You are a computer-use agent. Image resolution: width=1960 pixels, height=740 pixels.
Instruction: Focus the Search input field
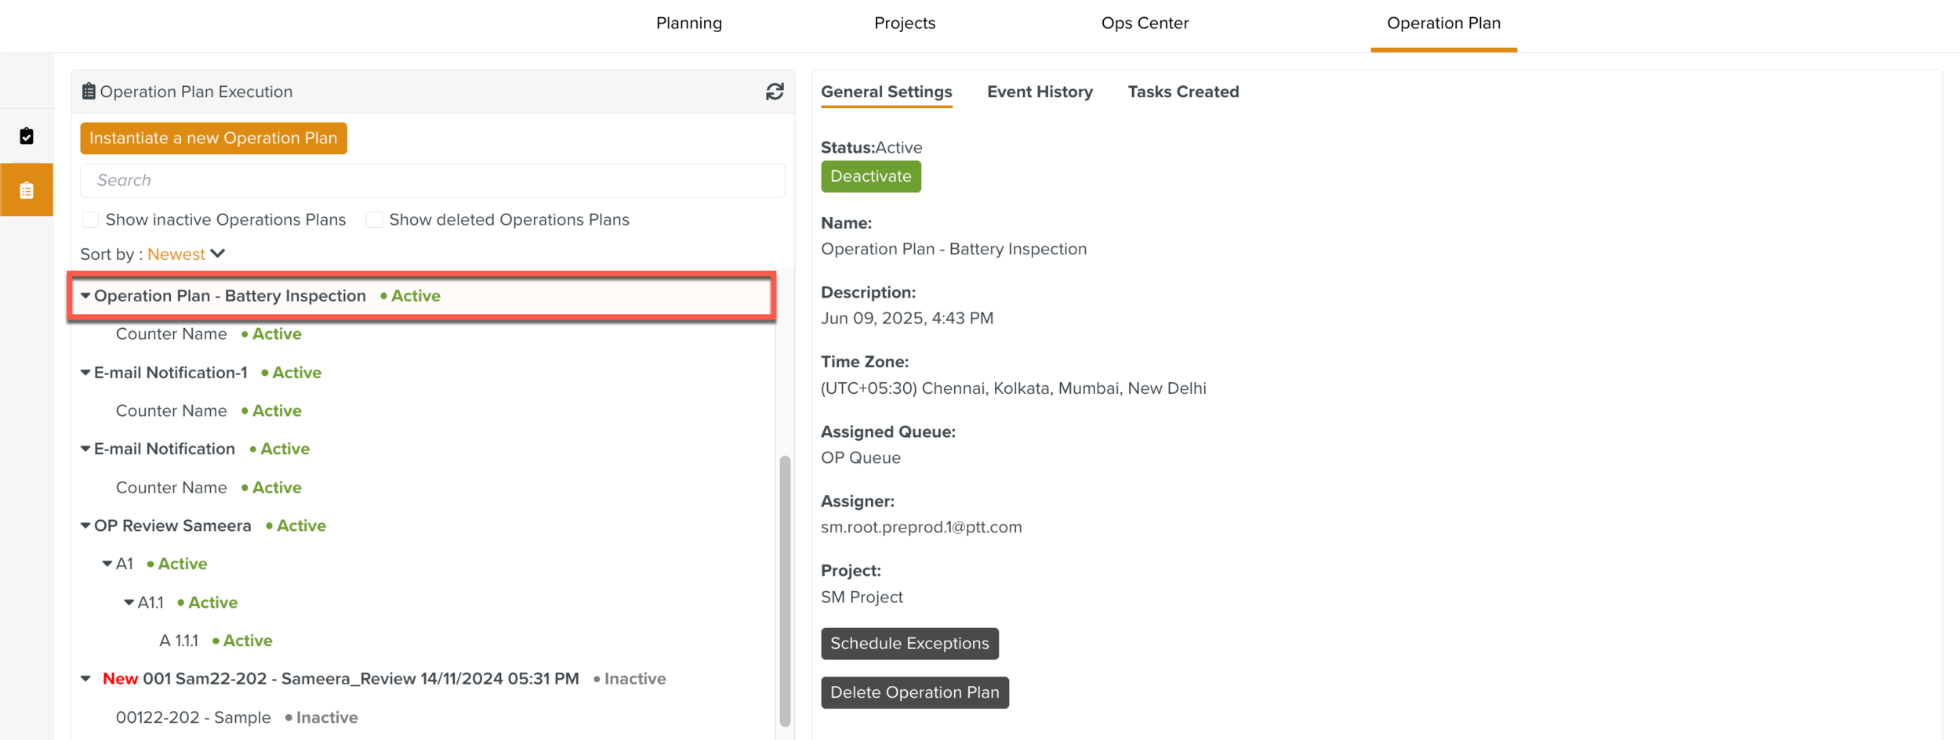coord(433,181)
